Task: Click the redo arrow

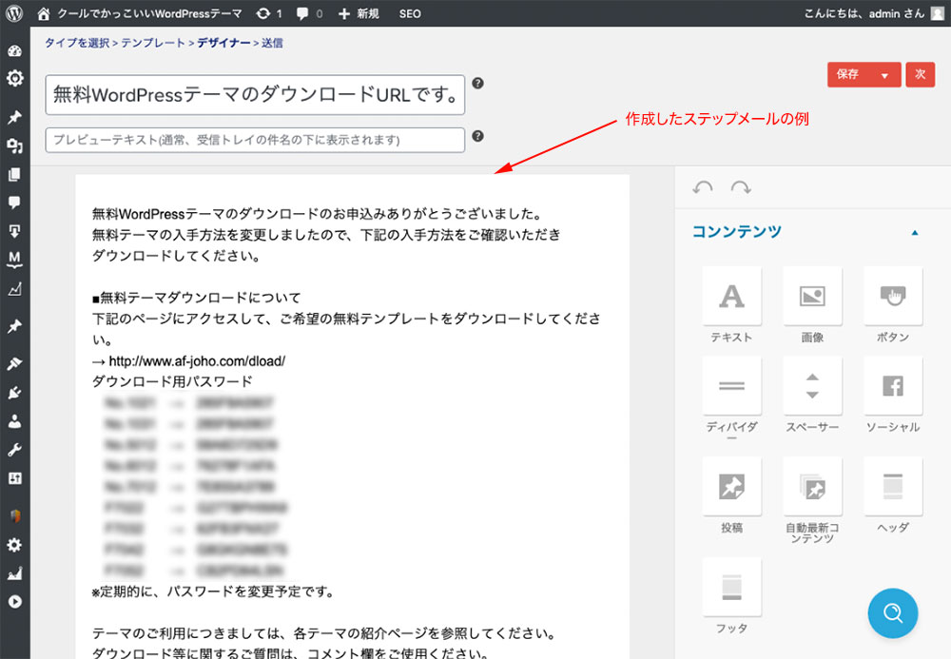Action: pos(741,187)
